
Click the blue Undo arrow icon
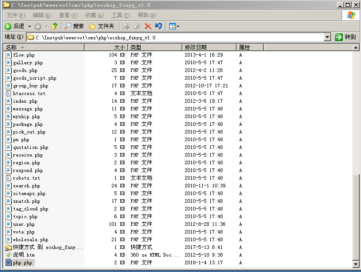click(158, 26)
